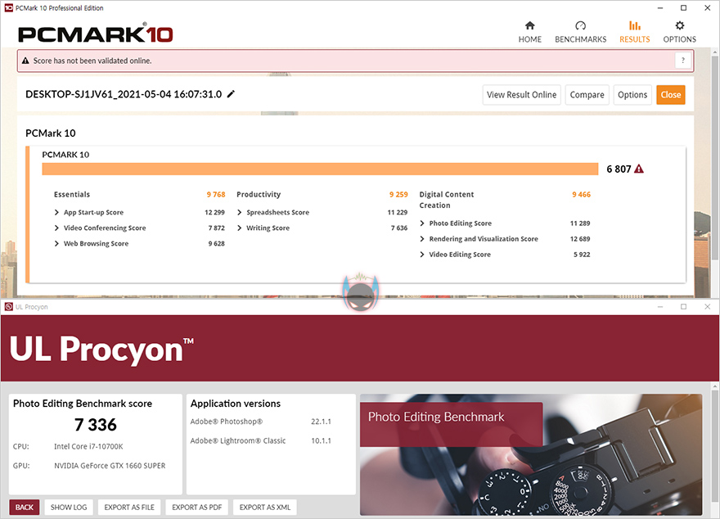Image resolution: width=720 pixels, height=519 pixels.
Task: Maximize the PCMark 10 window
Action: coord(684,8)
